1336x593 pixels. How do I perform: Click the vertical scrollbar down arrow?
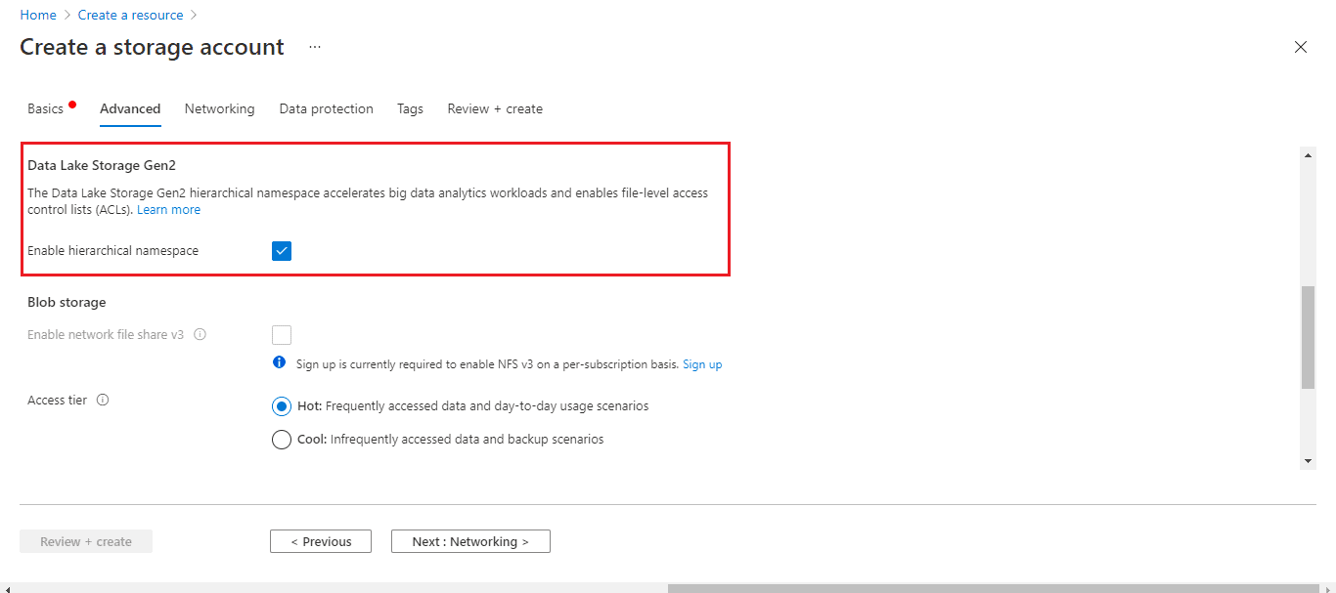(x=1309, y=461)
